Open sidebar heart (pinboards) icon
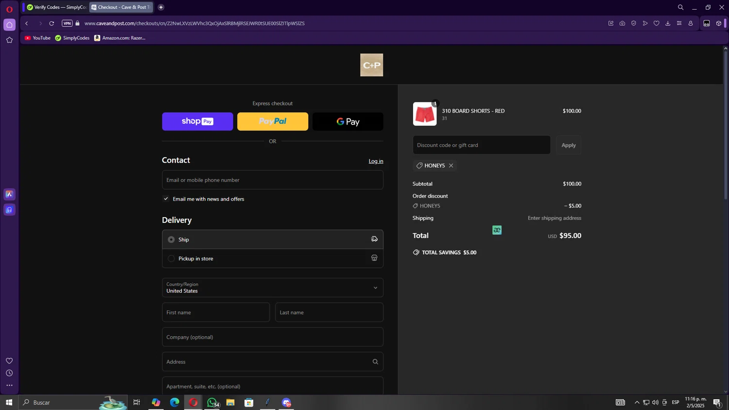 [9, 360]
